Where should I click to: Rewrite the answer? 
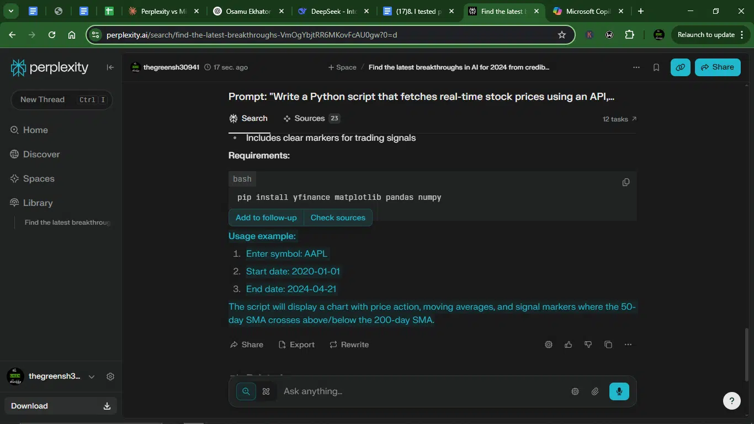pyautogui.click(x=349, y=344)
